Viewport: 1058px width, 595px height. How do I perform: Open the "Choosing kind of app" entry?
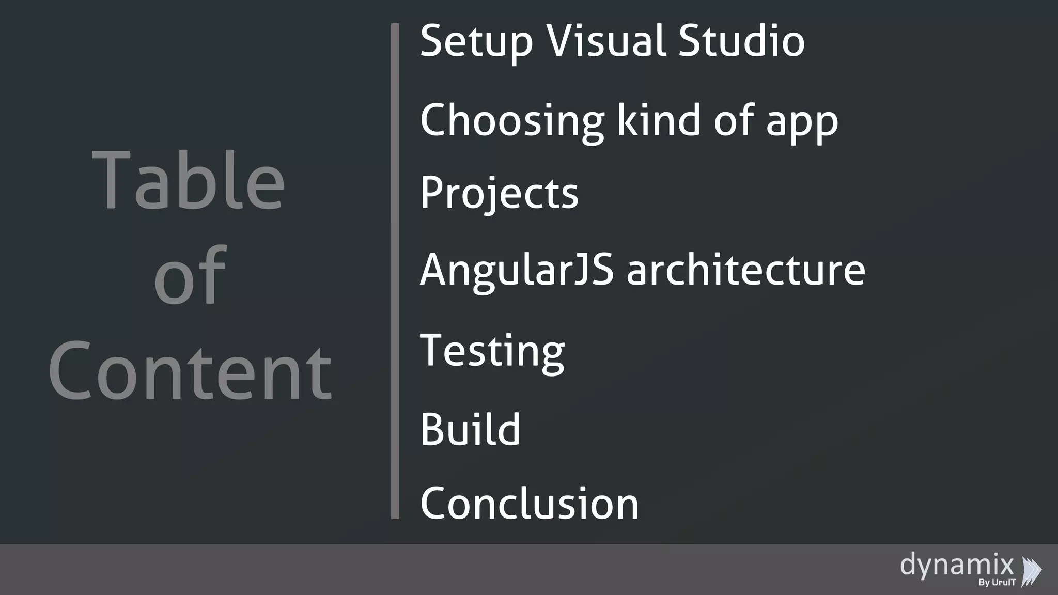(x=629, y=120)
